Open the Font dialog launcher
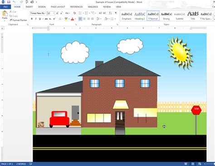This screenshot has height=166, width=215. tap(76, 24)
